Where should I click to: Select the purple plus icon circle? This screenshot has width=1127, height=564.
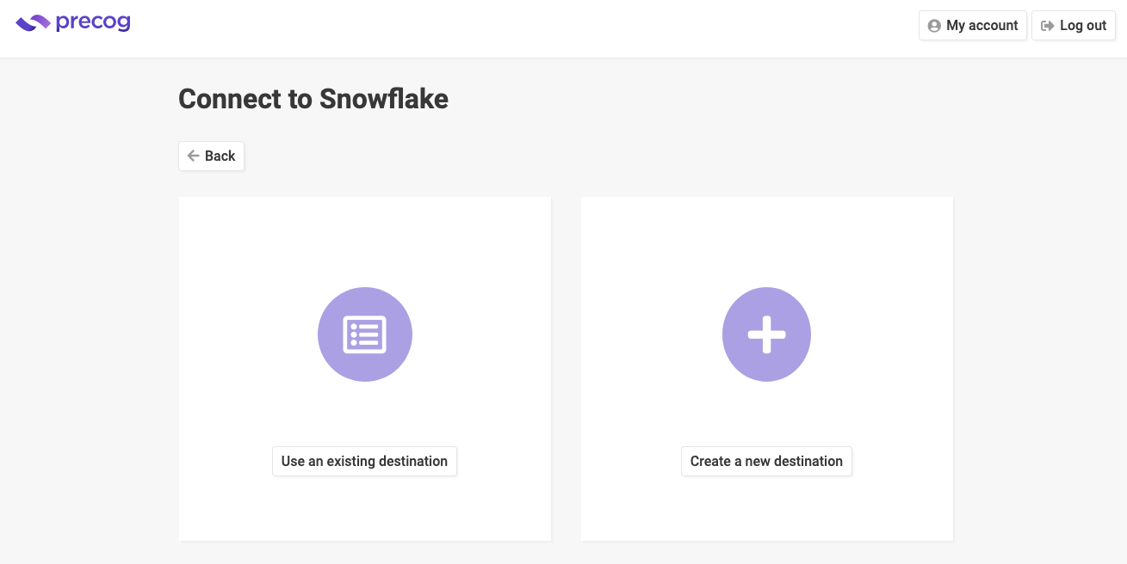click(766, 334)
